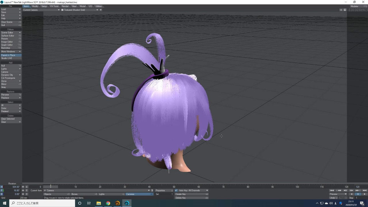The height and width of the screenshot is (207, 368).
Task: Expand the Help menu
Action: click(x=11, y=18)
